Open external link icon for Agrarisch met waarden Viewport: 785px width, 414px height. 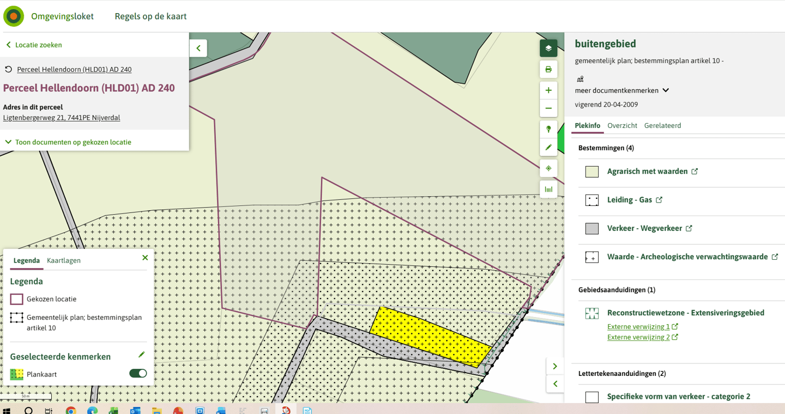(x=695, y=171)
